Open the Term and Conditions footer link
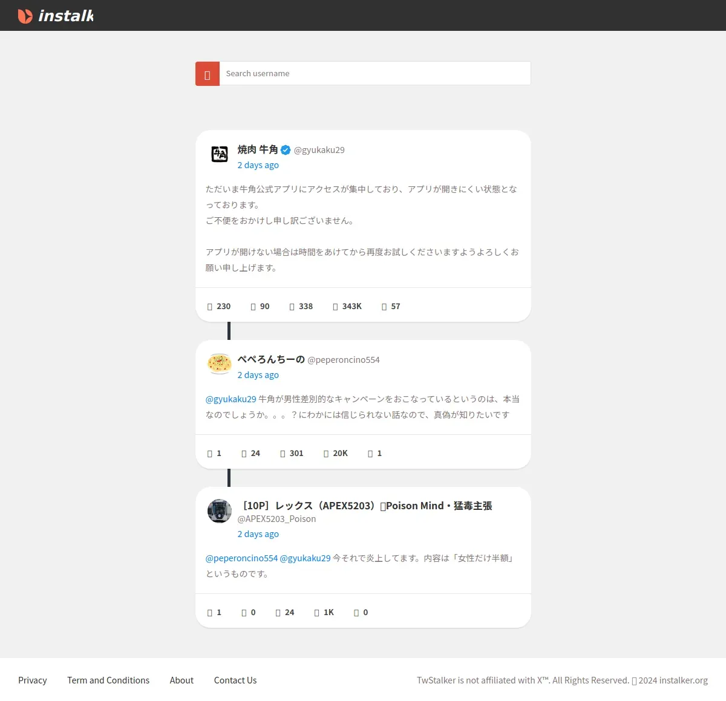This screenshot has height=701, width=726. click(108, 680)
